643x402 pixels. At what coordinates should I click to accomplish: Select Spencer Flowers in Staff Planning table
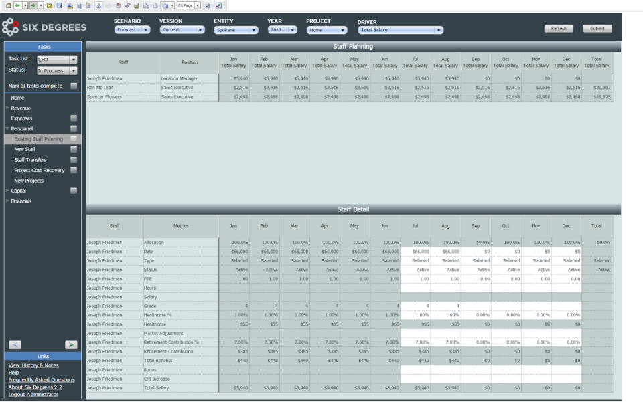(x=104, y=97)
